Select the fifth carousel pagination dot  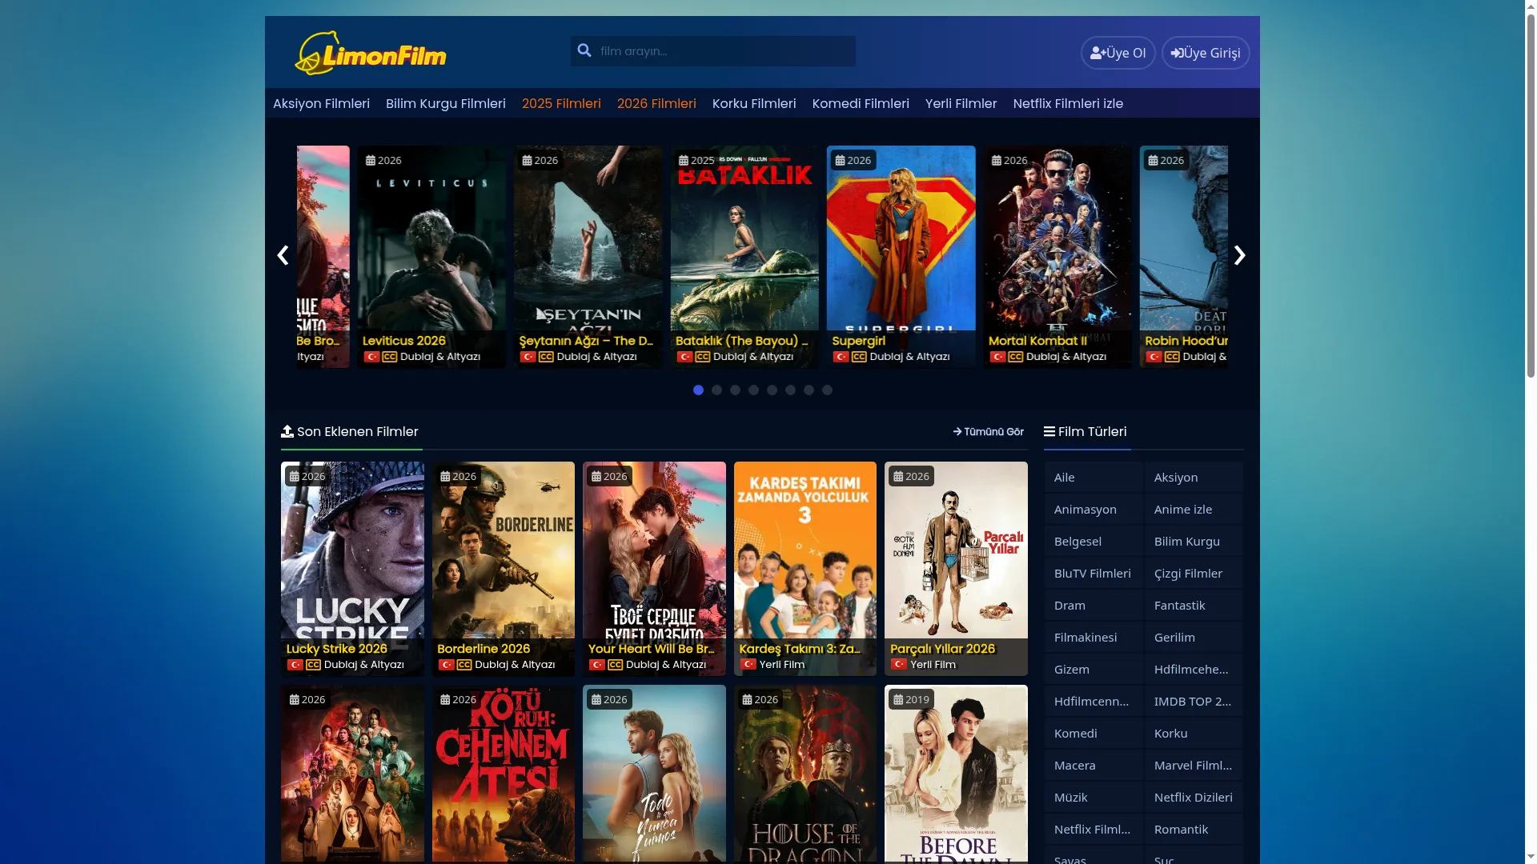click(772, 390)
